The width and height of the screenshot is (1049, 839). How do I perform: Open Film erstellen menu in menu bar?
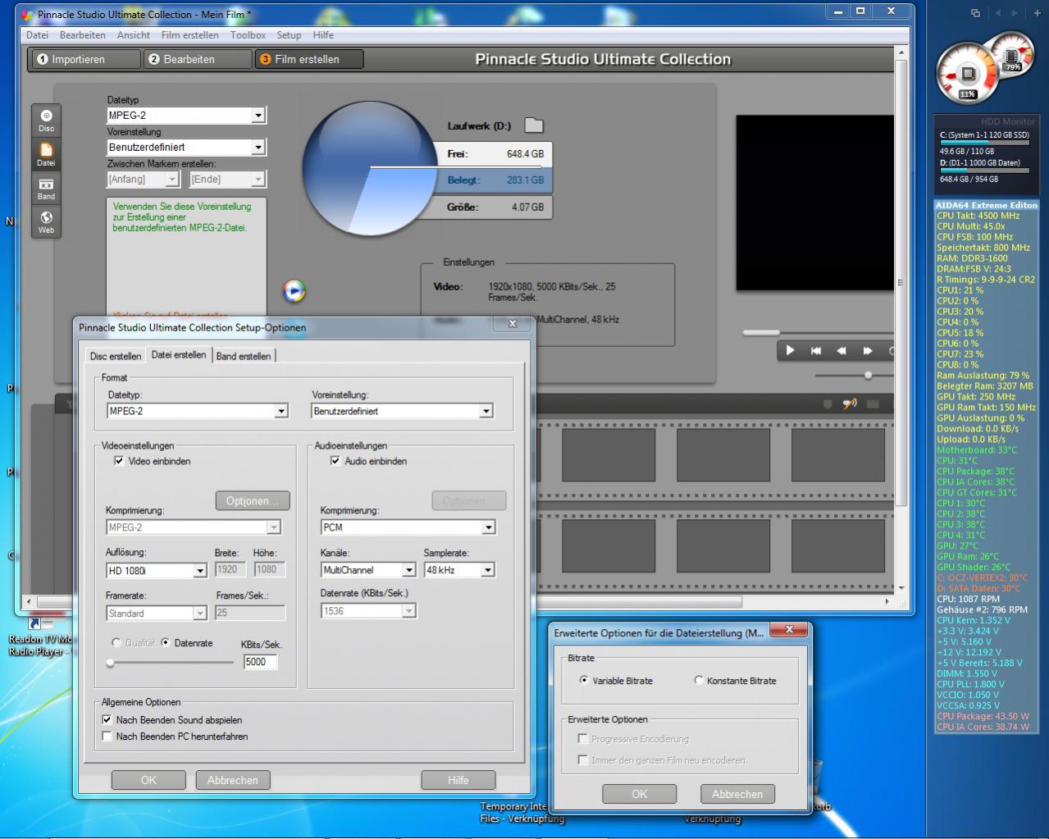click(x=189, y=35)
